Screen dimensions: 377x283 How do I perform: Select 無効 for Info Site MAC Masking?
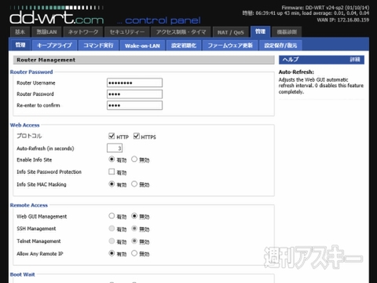pyautogui.click(x=134, y=184)
